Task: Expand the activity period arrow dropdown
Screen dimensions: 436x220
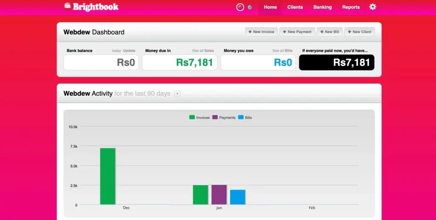Action: pos(177,93)
